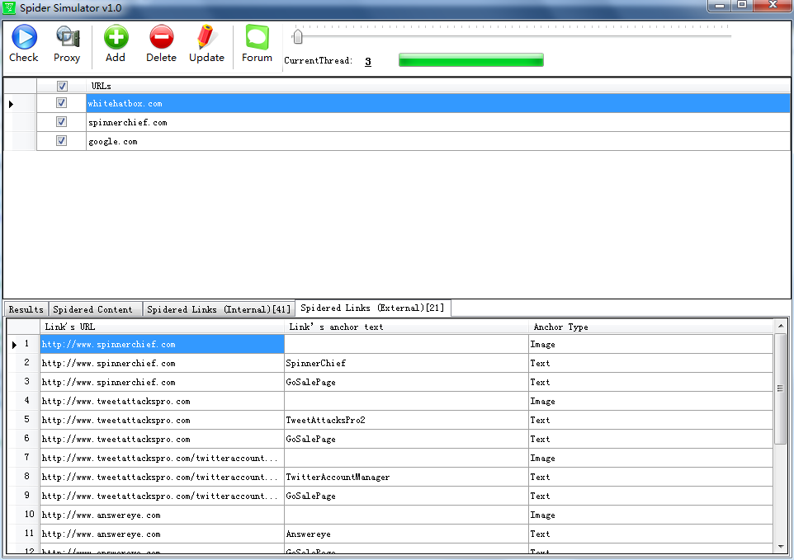Screen dimensions: 794x560
Task: Click the thread count slider handle
Action: pos(298,36)
